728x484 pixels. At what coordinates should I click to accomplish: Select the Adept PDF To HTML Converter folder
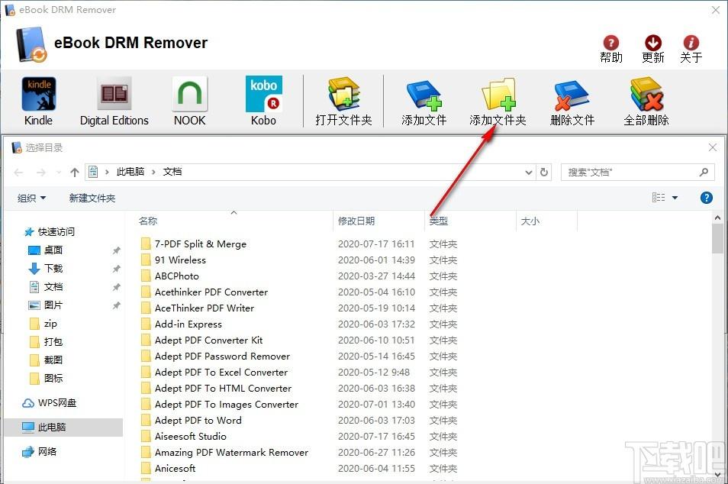coord(216,389)
